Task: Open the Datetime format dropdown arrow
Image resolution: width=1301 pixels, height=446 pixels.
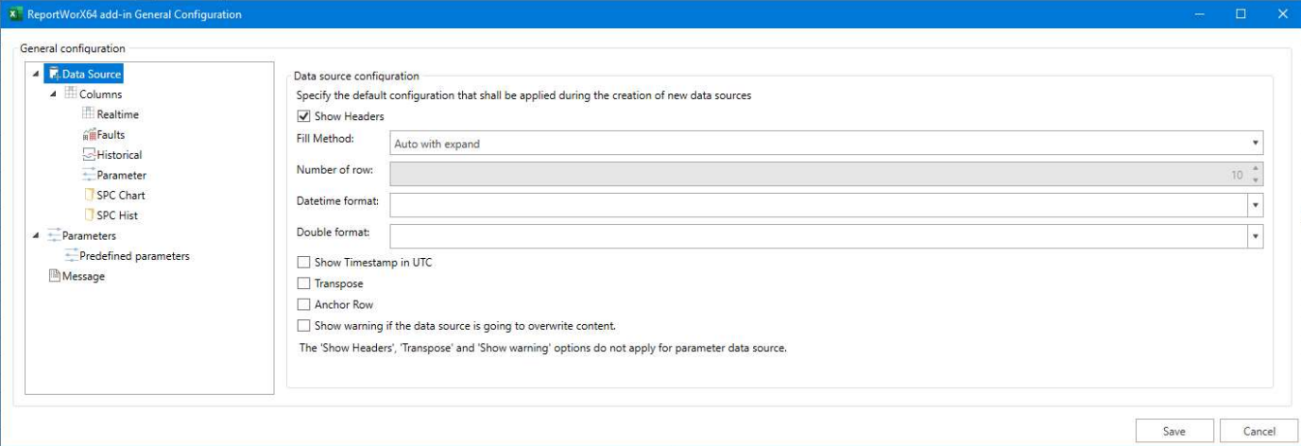Action: 1256,205
